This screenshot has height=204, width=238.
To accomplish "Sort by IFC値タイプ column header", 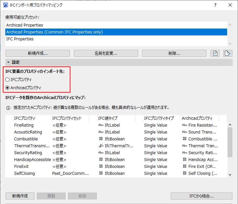I will 116,118.
